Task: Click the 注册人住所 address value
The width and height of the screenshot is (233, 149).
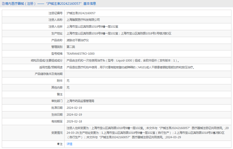Action: coord(92,27)
